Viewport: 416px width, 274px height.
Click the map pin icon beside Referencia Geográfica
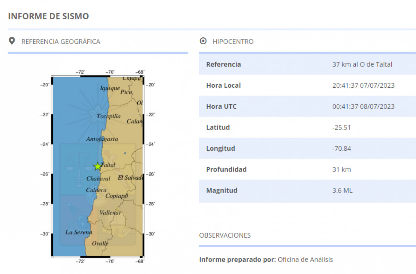click(12, 41)
